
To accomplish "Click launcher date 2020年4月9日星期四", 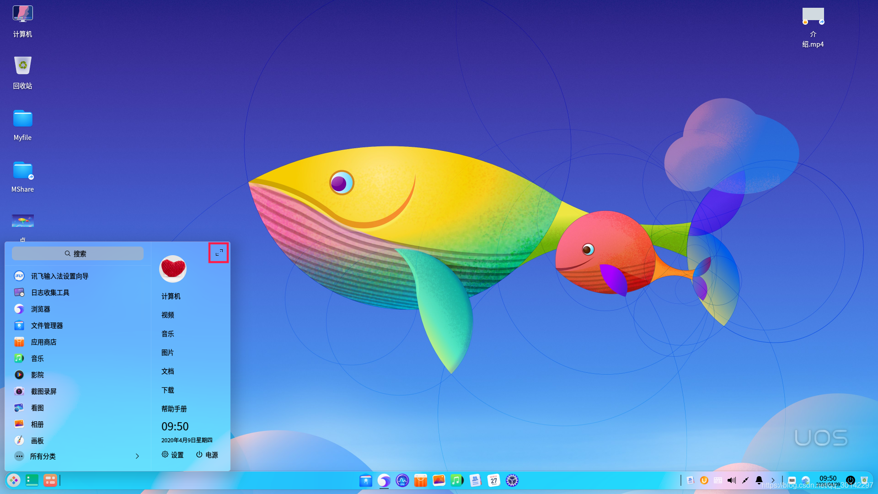I will [x=187, y=440].
